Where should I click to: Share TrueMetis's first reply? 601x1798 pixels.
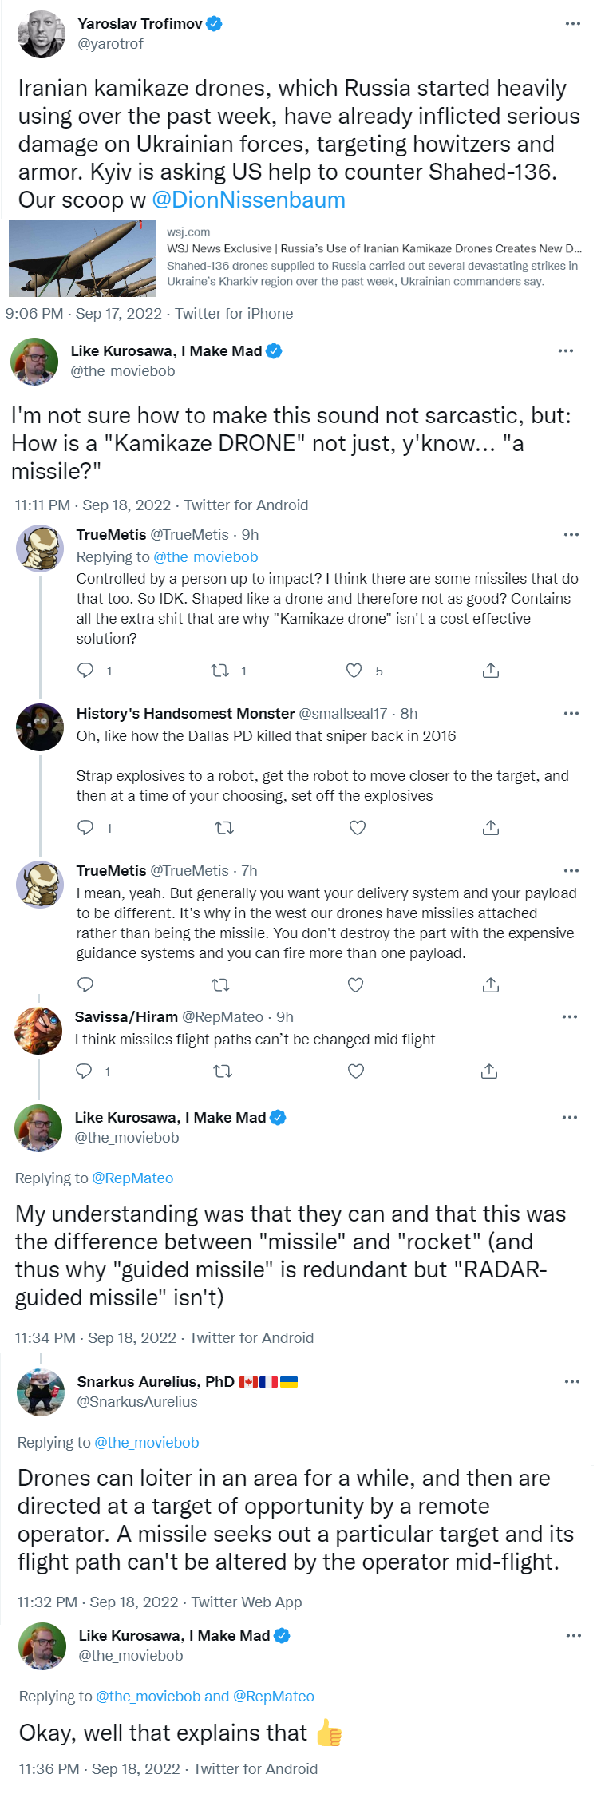tap(491, 671)
